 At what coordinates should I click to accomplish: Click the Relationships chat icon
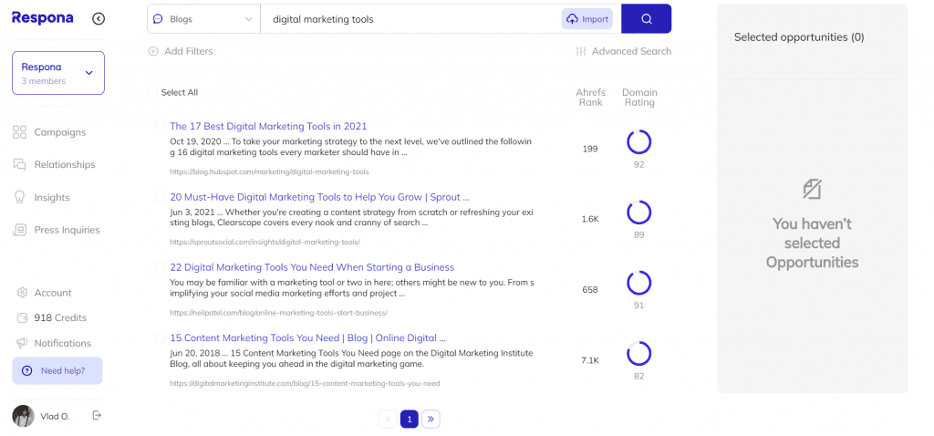click(x=20, y=164)
